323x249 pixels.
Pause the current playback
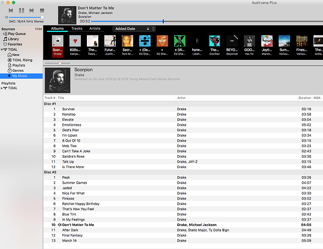(x=21, y=10)
